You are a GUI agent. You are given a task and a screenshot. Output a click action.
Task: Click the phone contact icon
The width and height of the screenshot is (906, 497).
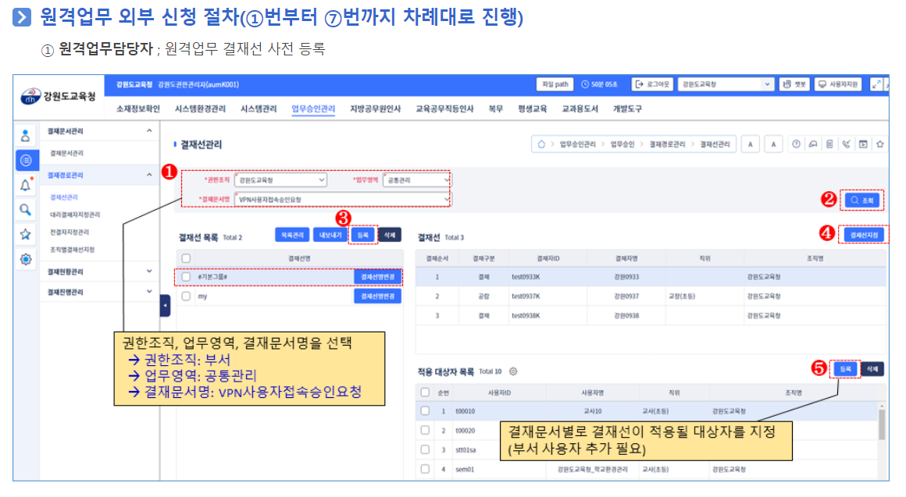click(x=847, y=144)
